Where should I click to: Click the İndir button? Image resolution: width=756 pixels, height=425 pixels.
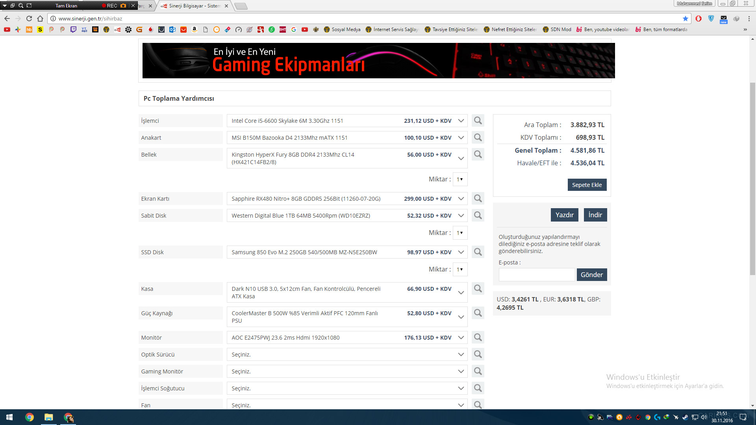tap(595, 215)
